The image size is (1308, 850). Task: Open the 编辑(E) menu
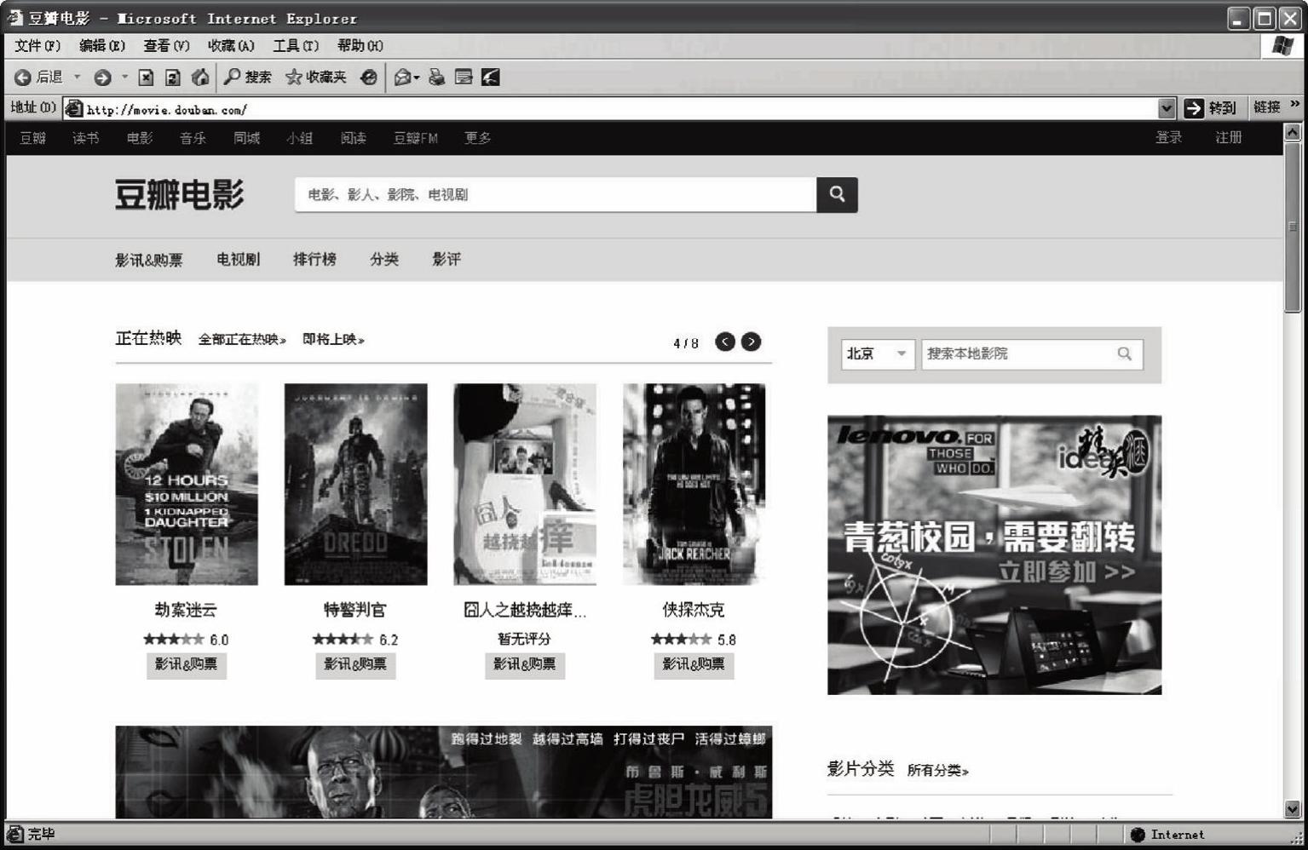pos(101,46)
